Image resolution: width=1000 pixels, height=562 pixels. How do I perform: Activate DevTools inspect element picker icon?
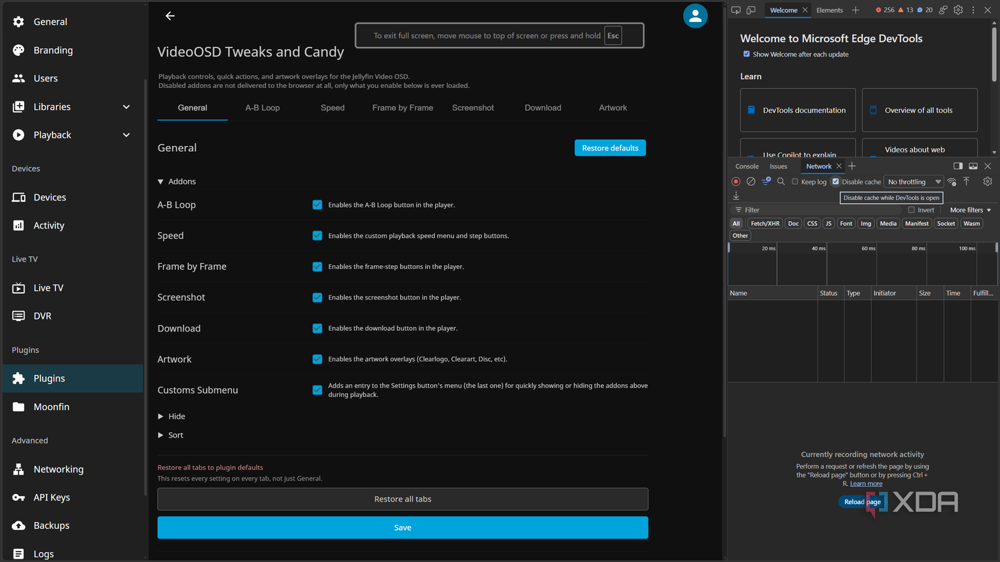[736, 10]
